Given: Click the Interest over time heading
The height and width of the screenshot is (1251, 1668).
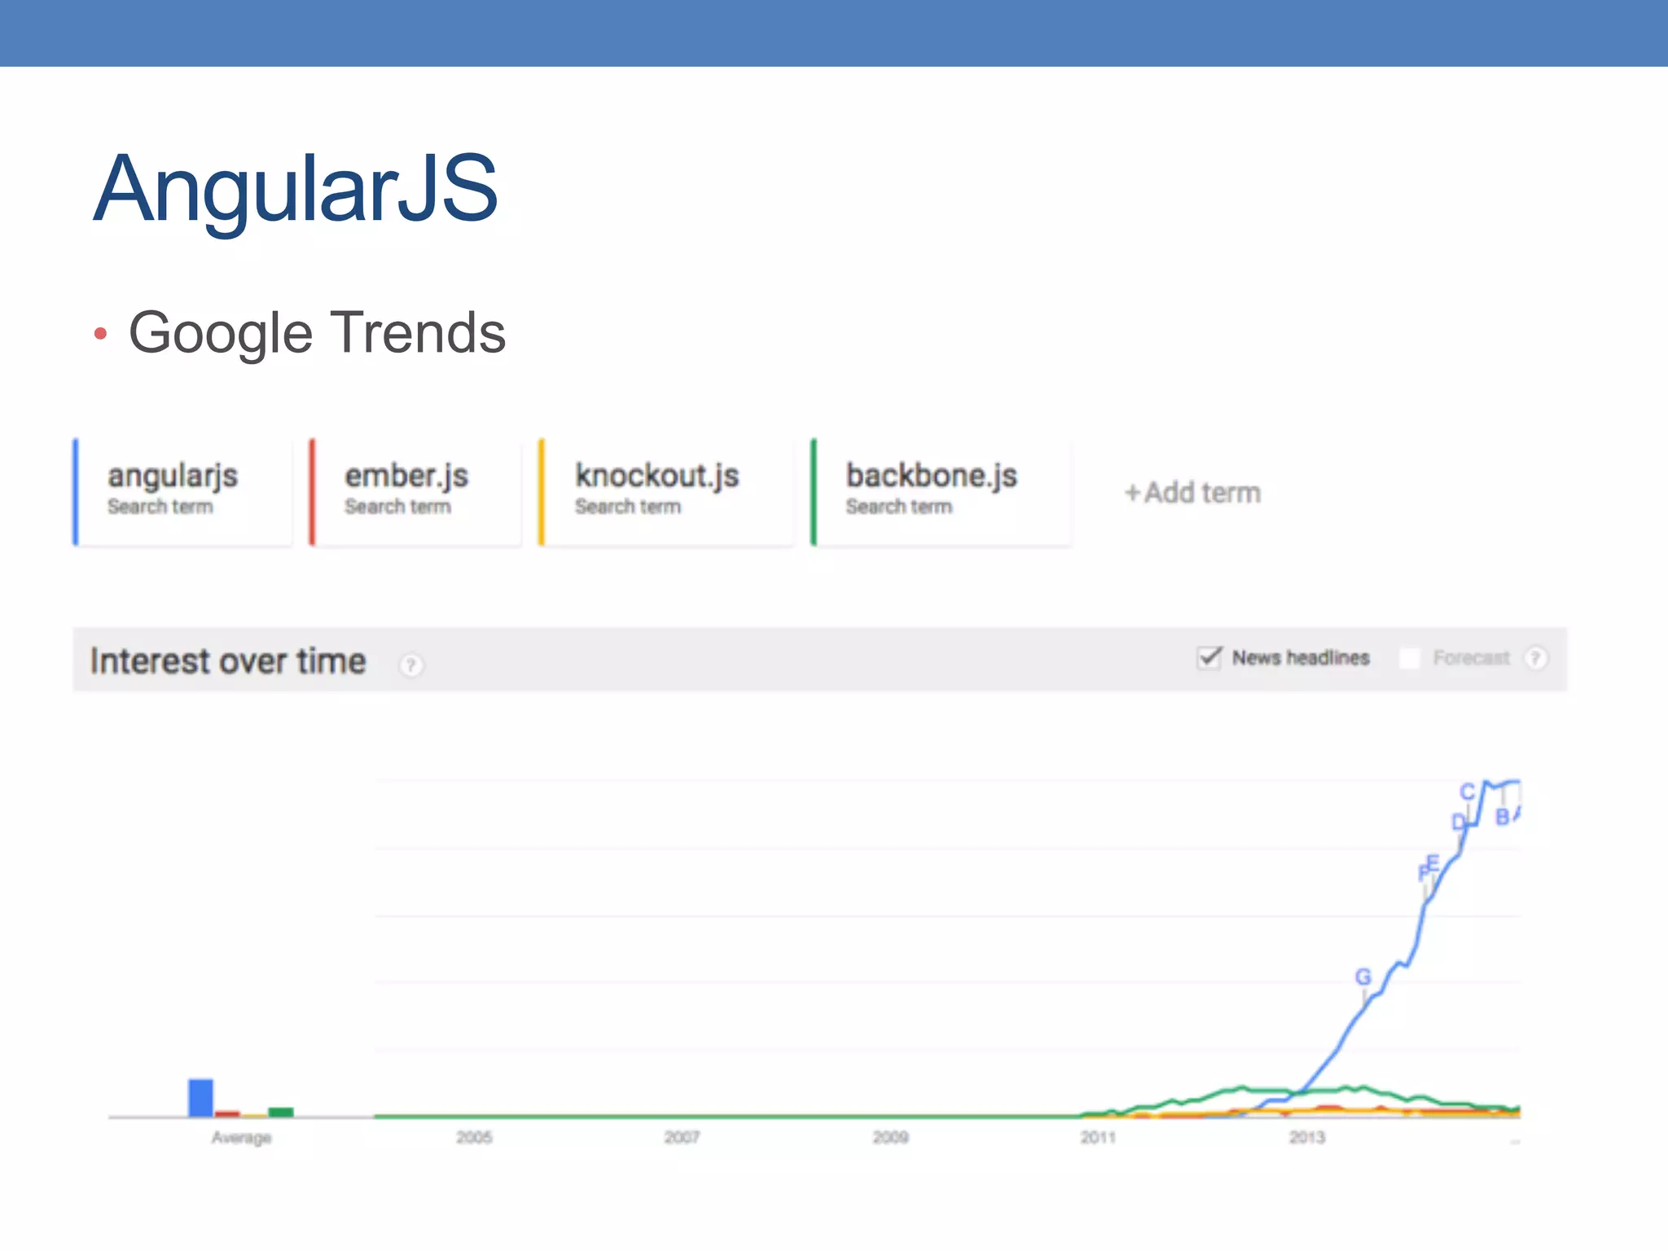Looking at the screenshot, I should (228, 661).
